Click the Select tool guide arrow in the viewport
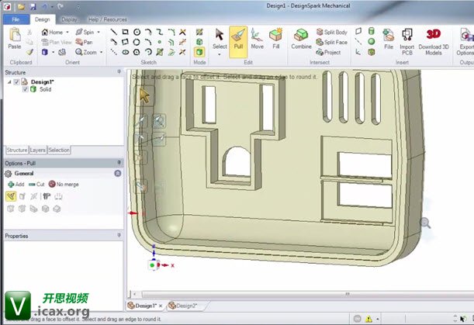Image resolution: width=474 pixels, height=325 pixels. pos(144,96)
